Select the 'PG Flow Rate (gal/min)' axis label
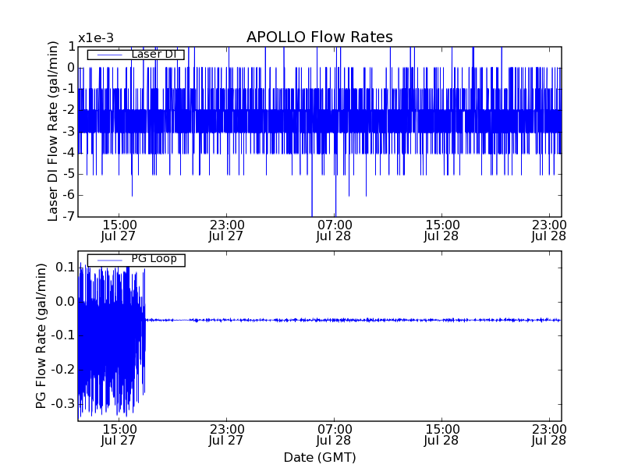 coord(41,336)
